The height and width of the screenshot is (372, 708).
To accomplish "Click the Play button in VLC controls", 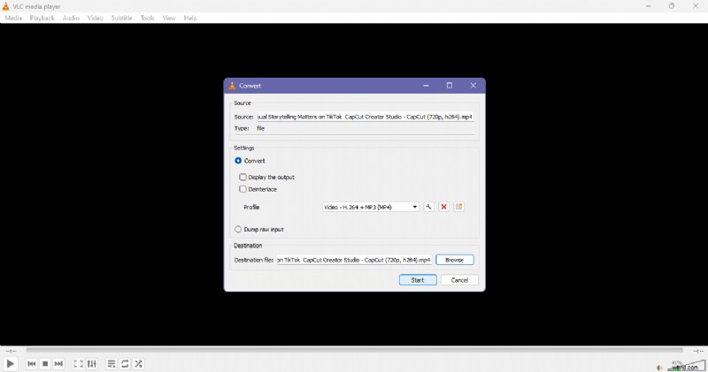I will tap(10, 363).
